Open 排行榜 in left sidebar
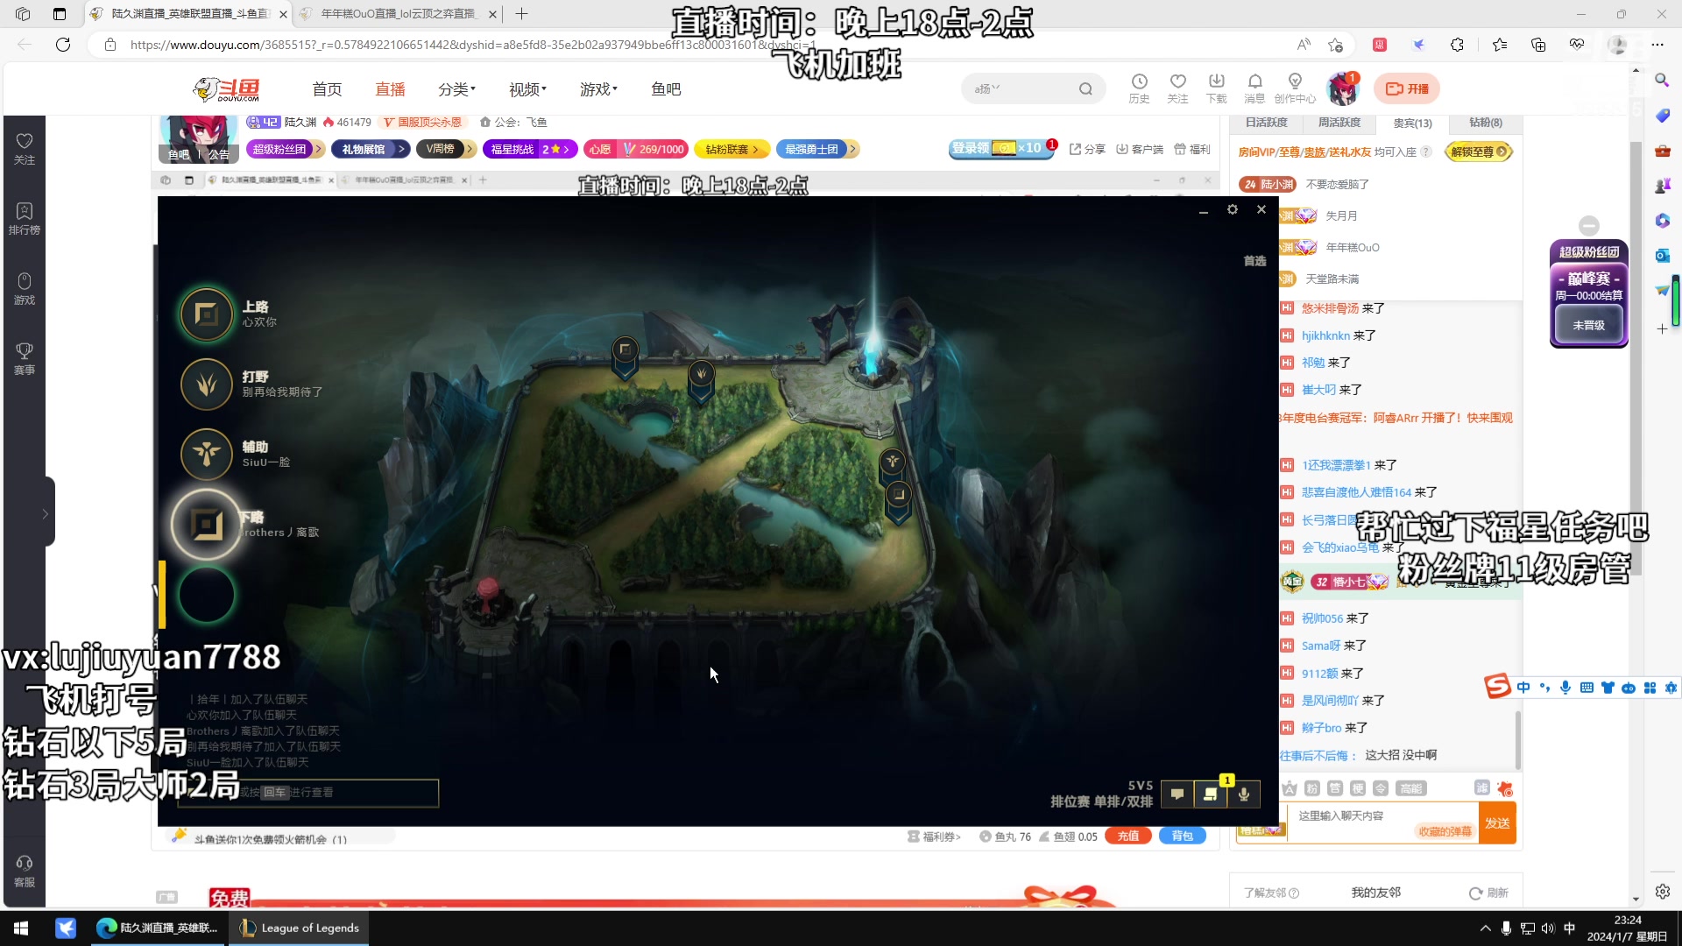Viewport: 1682px width, 946px height. point(25,219)
